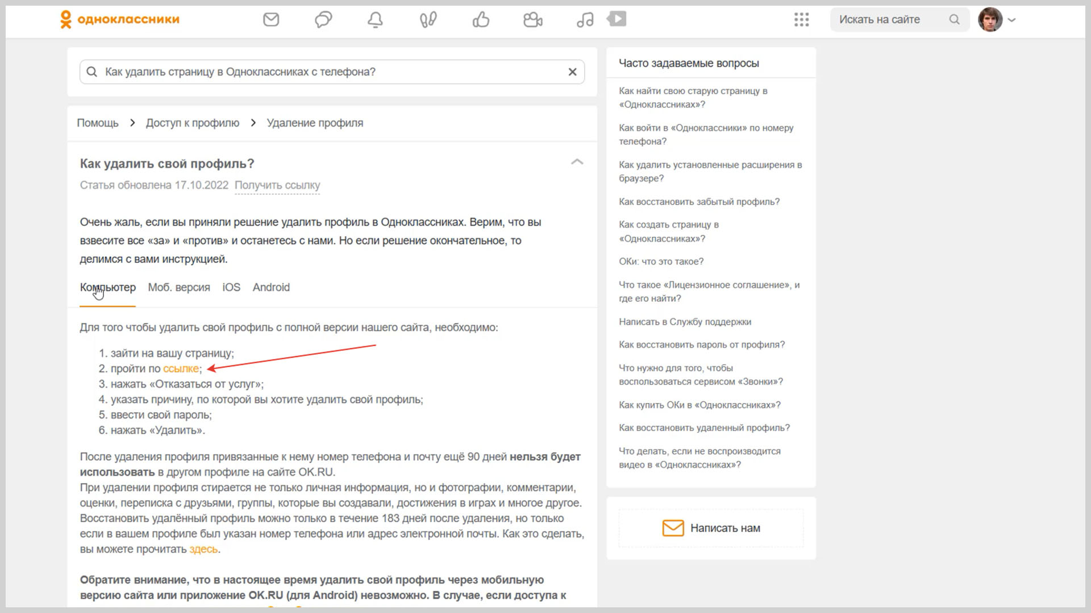Go to 'Помощь' breadcrumb
The image size is (1091, 613).
coord(98,123)
